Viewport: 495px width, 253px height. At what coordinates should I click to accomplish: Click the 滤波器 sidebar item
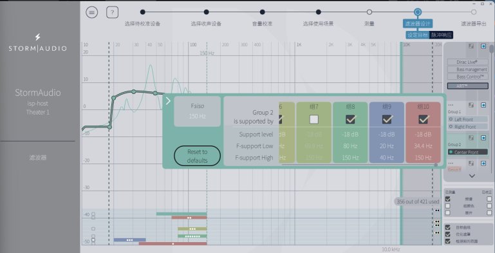pyautogui.click(x=37, y=157)
